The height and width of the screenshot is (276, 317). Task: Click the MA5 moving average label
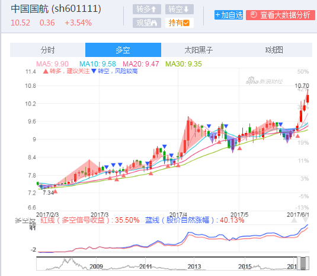tap(52, 64)
